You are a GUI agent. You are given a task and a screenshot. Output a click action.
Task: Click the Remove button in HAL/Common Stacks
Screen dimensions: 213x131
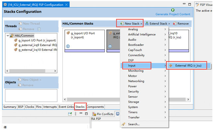[181, 23]
